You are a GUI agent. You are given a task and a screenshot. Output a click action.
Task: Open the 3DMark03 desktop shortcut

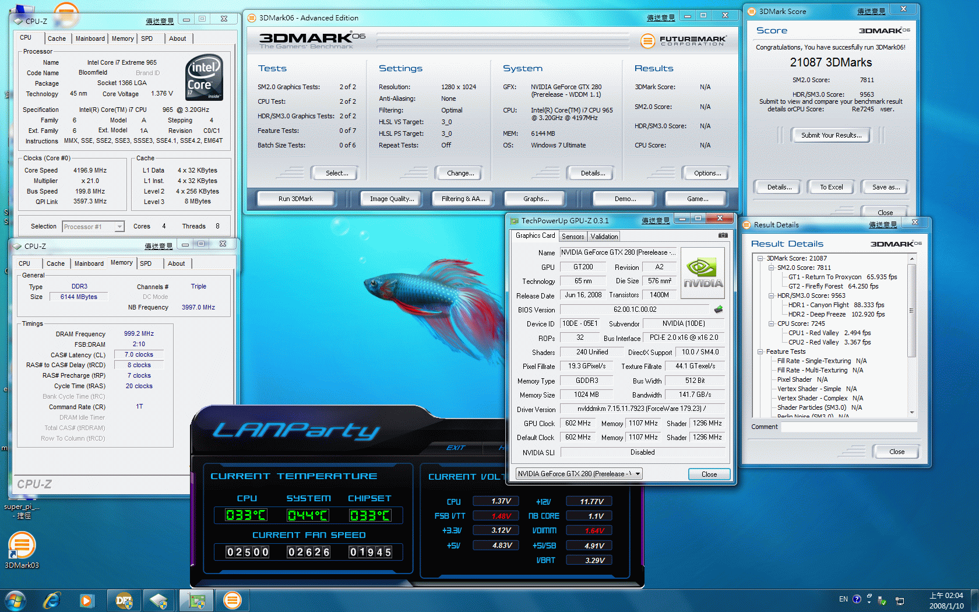pos(22,550)
